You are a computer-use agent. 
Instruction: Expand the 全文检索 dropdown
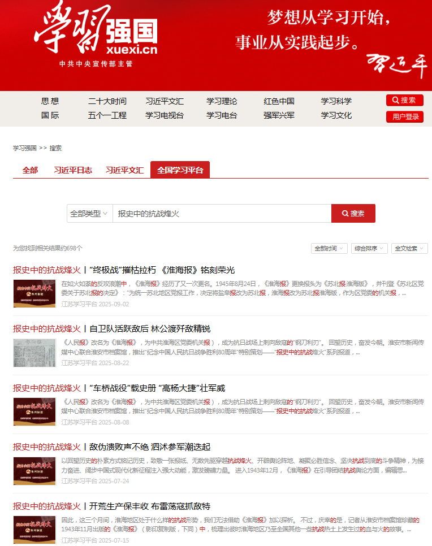coord(409,248)
